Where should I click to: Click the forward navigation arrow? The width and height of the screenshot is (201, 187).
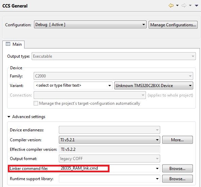click(x=184, y=5)
